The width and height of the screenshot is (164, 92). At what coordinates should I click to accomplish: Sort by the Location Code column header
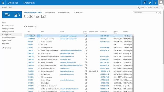[x=93, y=31]
